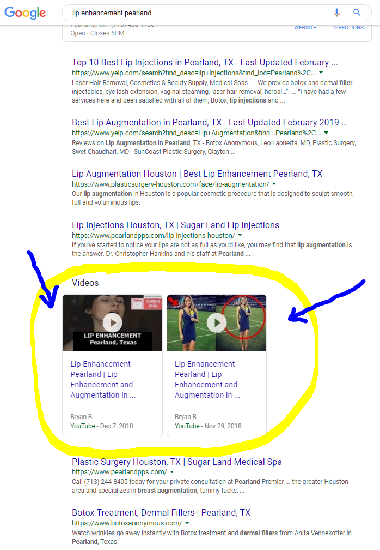This screenshot has width=380, height=550.
Task: Click the blue magnifier search icon
Action: pyautogui.click(x=357, y=13)
